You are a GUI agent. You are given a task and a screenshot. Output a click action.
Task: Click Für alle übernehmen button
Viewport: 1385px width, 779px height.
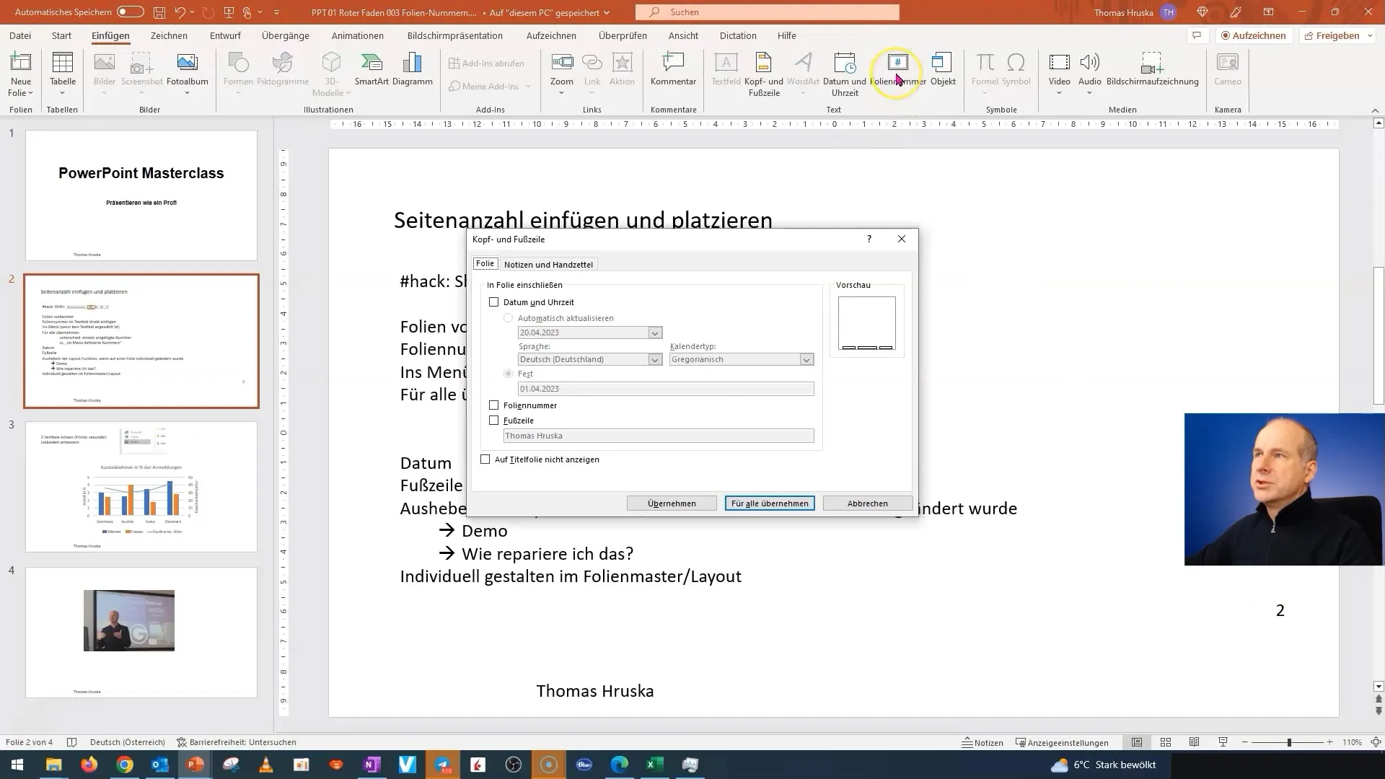(x=770, y=503)
